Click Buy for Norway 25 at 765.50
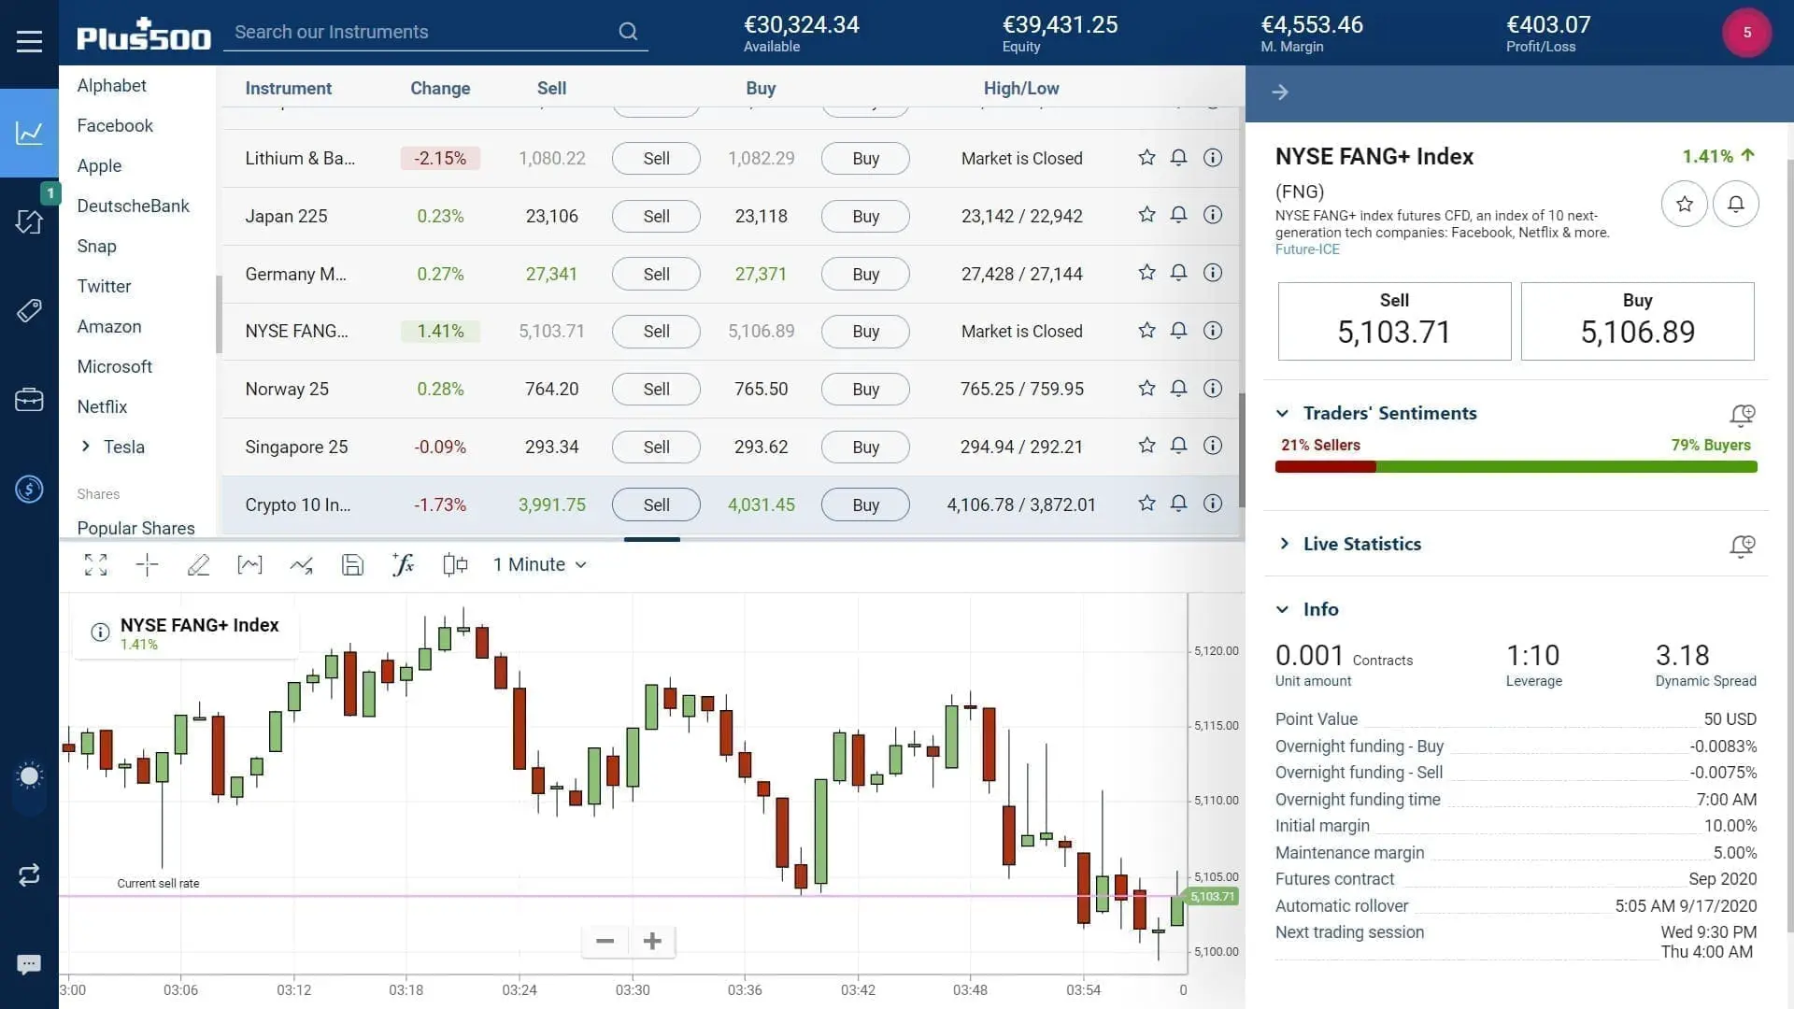The height and width of the screenshot is (1009, 1794). pos(864,389)
